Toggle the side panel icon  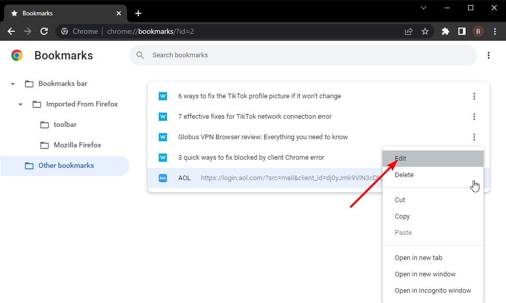[462, 31]
